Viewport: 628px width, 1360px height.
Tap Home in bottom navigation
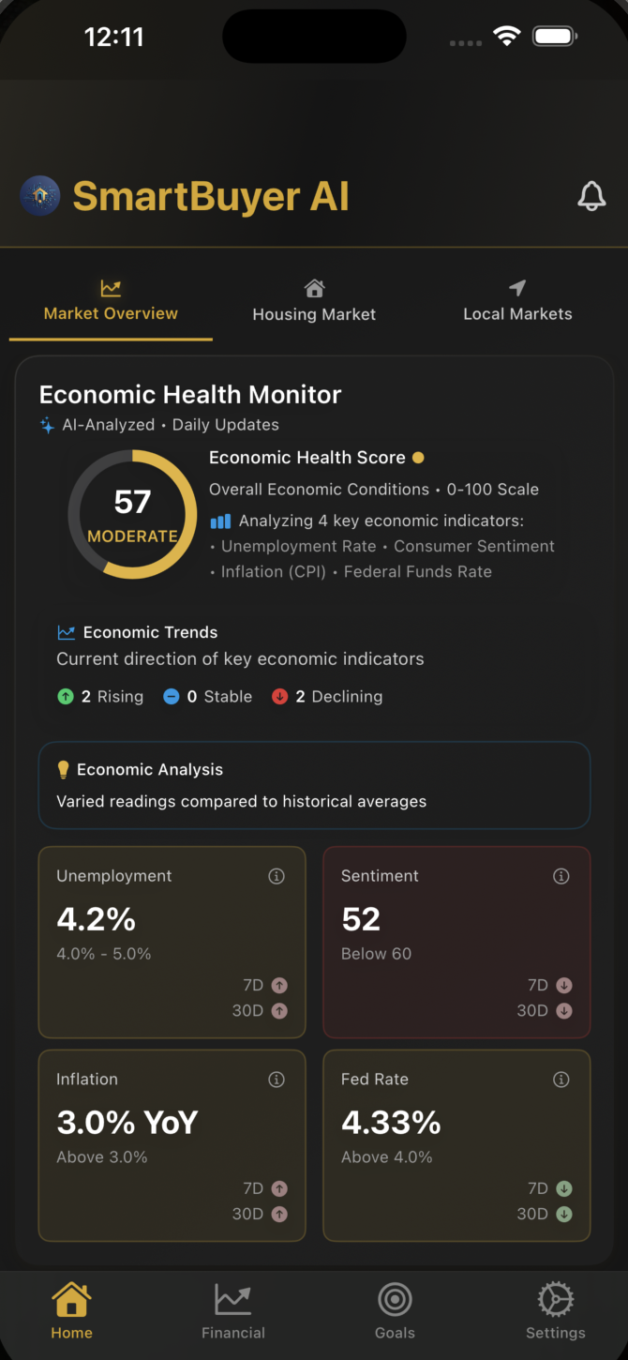tap(71, 1310)
